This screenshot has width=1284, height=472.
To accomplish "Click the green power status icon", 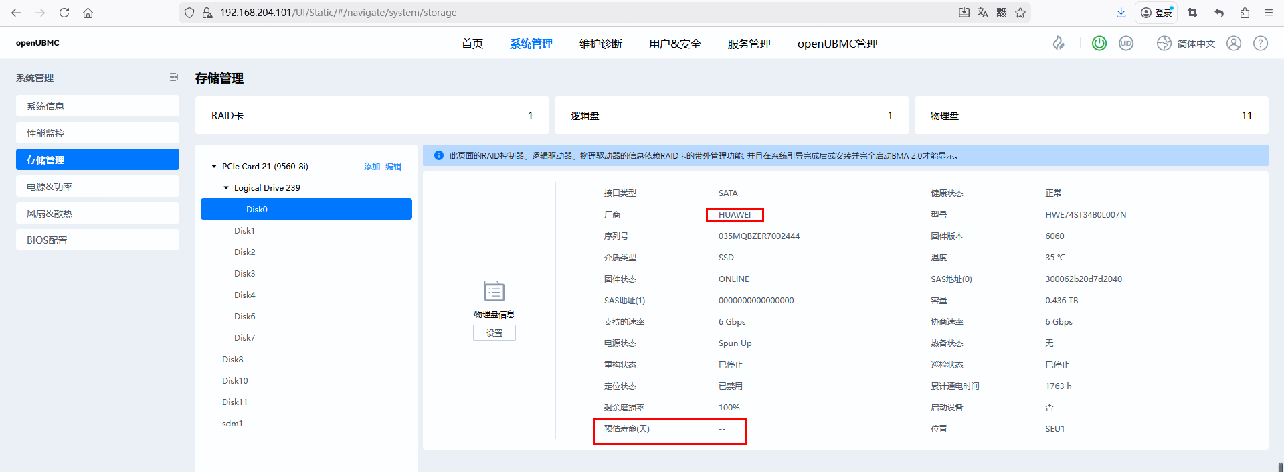I will pos(1099,44).
